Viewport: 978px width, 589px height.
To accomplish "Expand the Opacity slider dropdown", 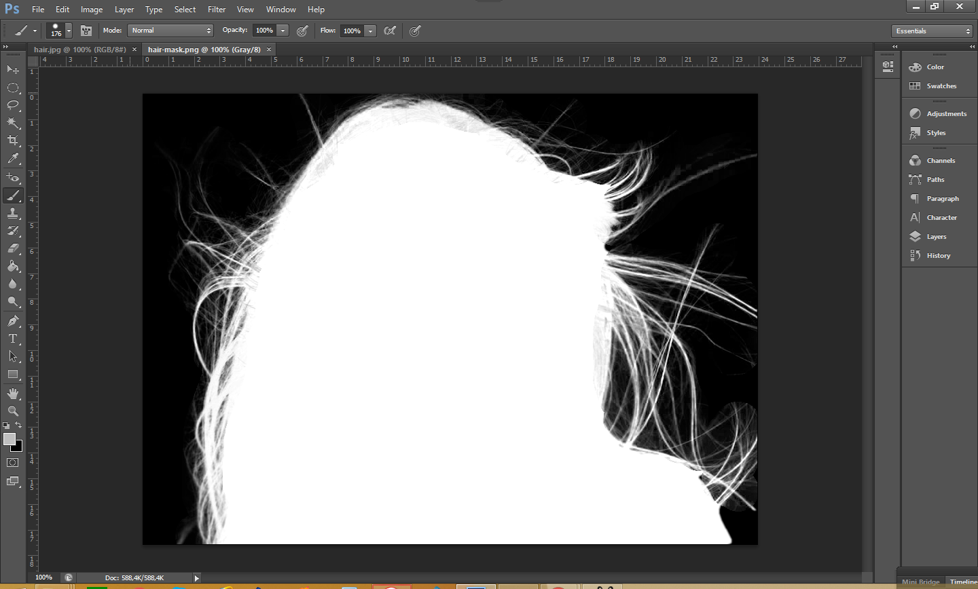I will (x=283, y=31).
